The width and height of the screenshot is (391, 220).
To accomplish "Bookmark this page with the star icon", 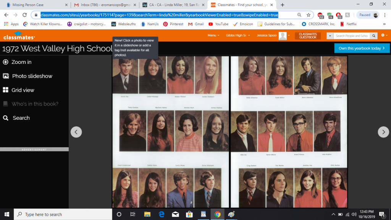I will coord(309,15).
